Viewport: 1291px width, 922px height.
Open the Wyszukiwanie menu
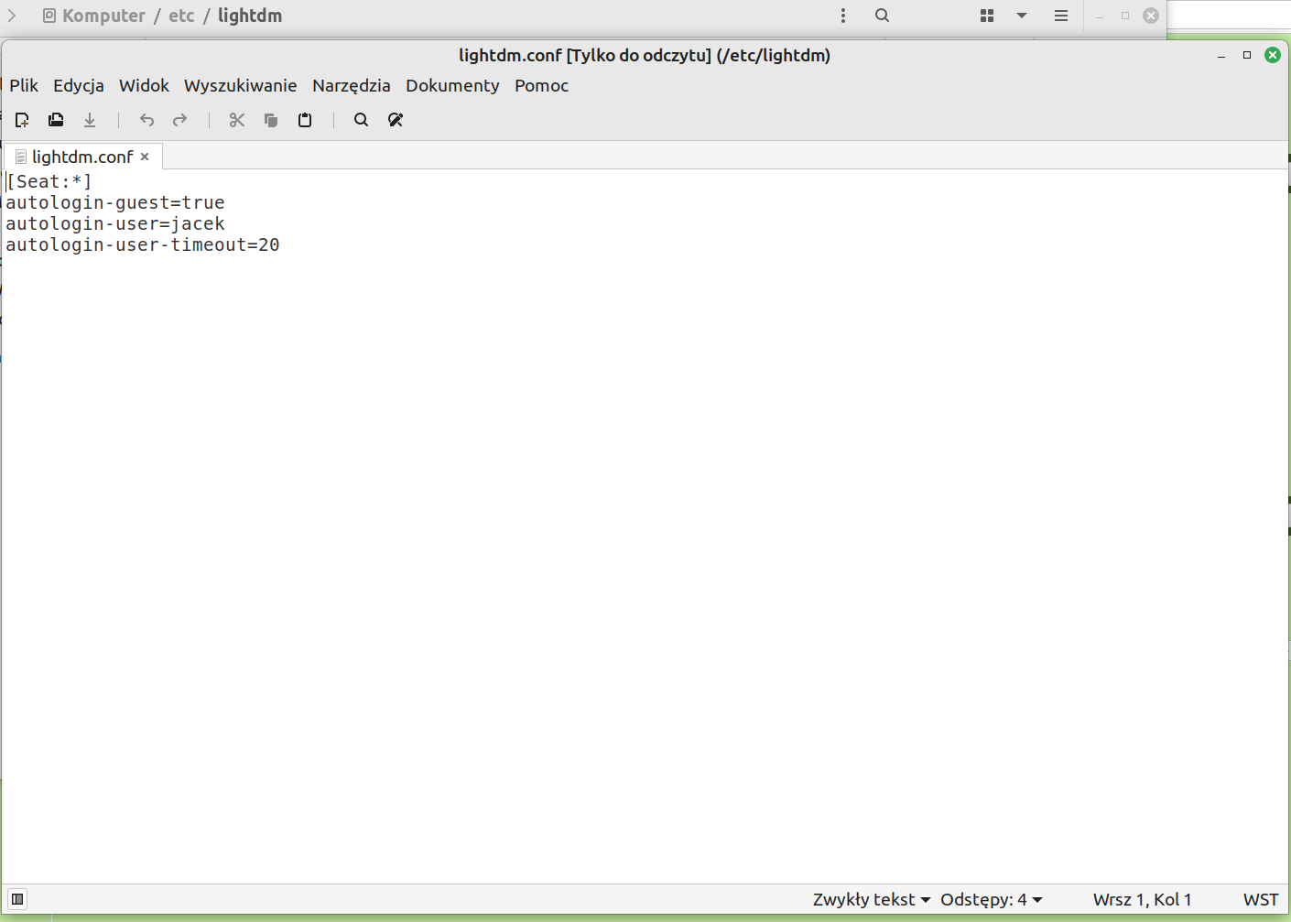pyautogui.click(x=240, y=85)
